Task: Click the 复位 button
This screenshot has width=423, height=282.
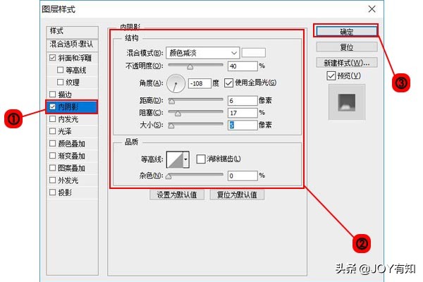Action: point(346,47)
